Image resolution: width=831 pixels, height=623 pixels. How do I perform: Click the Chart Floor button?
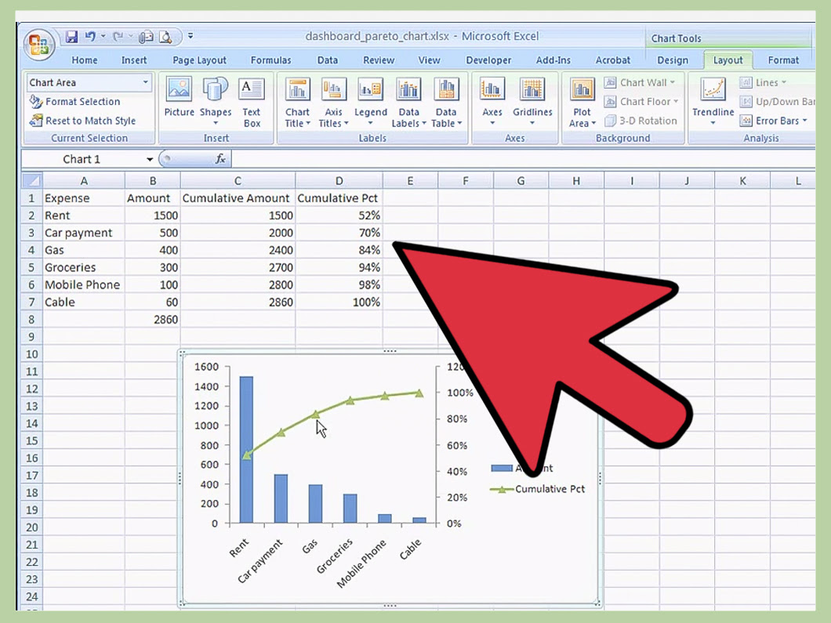(x=642, y=102)
